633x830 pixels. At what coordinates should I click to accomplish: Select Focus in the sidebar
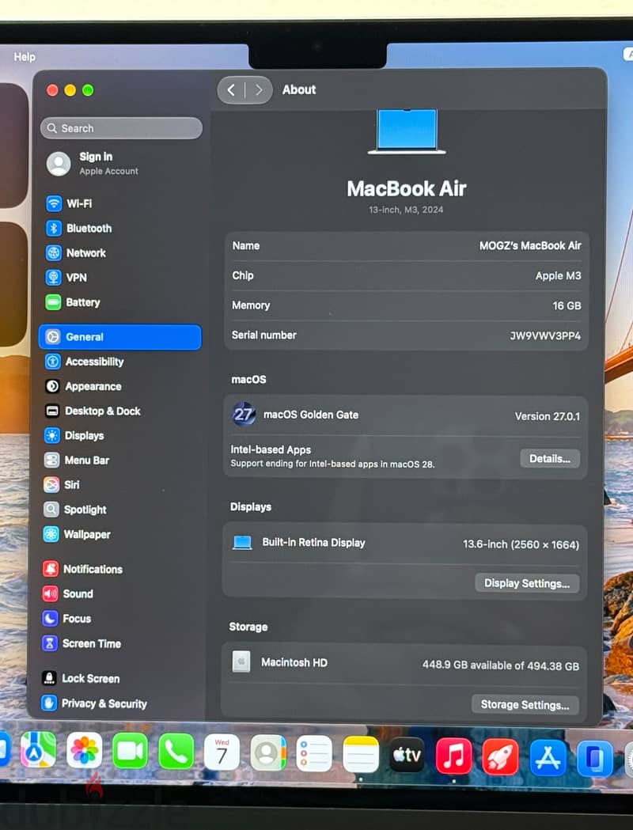tap(66, 619)
